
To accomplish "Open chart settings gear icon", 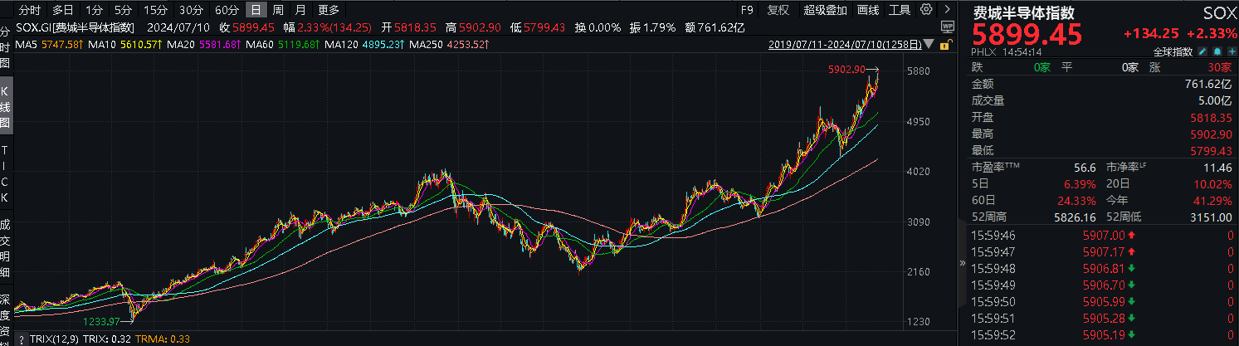I will (926, 9).
